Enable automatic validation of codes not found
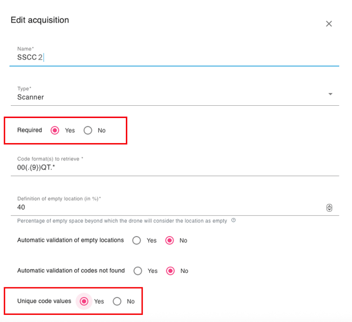The width and height of the screenshot is (352, 322). pyautogui.click(x=138, y=270)
